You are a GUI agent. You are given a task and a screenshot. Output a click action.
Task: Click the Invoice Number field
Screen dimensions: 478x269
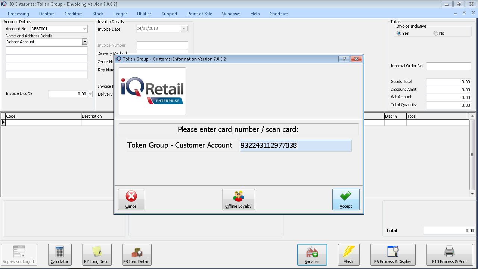pyautogui.click(x=162, y=45)
